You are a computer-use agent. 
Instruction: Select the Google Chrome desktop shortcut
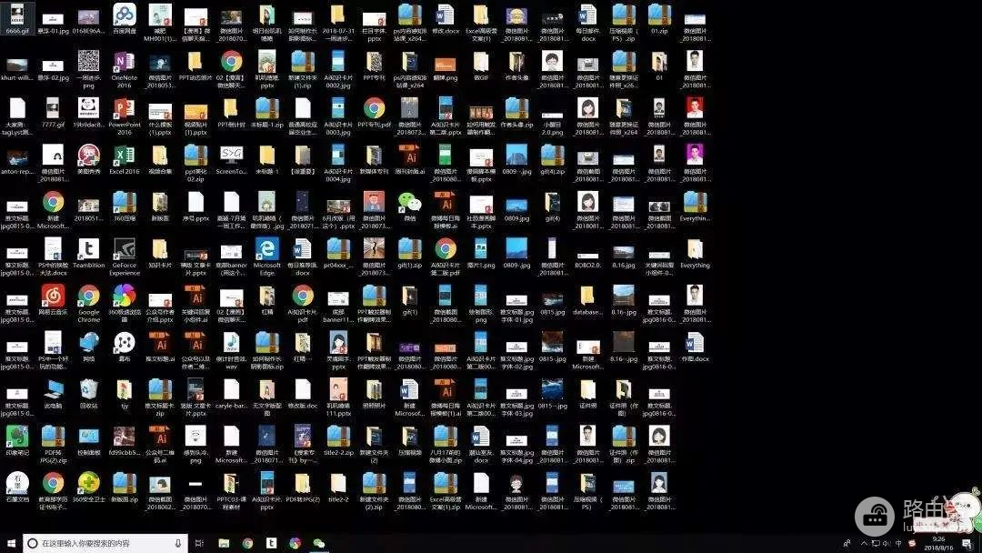89,296
